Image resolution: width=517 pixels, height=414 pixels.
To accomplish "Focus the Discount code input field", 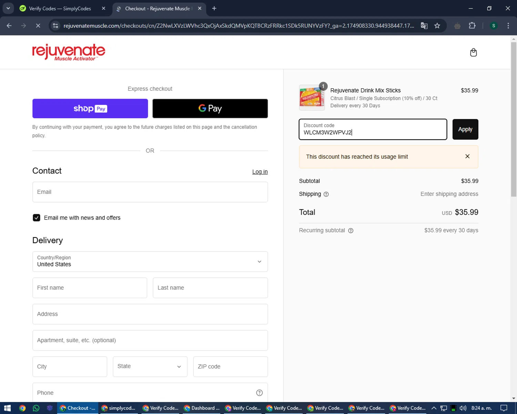I will pyautogui.click(x=373, y=129).
